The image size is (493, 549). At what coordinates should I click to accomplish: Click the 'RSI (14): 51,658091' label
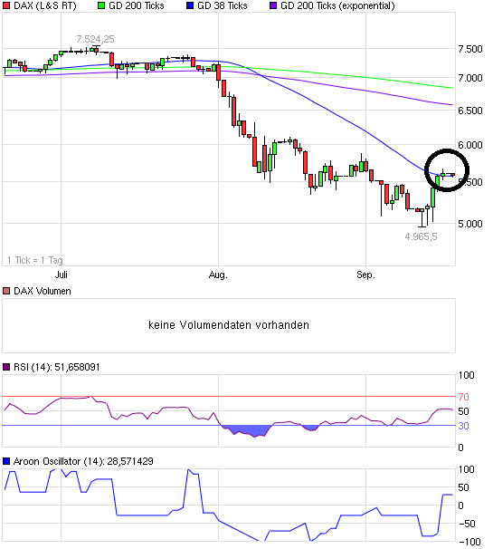point(57,367)
